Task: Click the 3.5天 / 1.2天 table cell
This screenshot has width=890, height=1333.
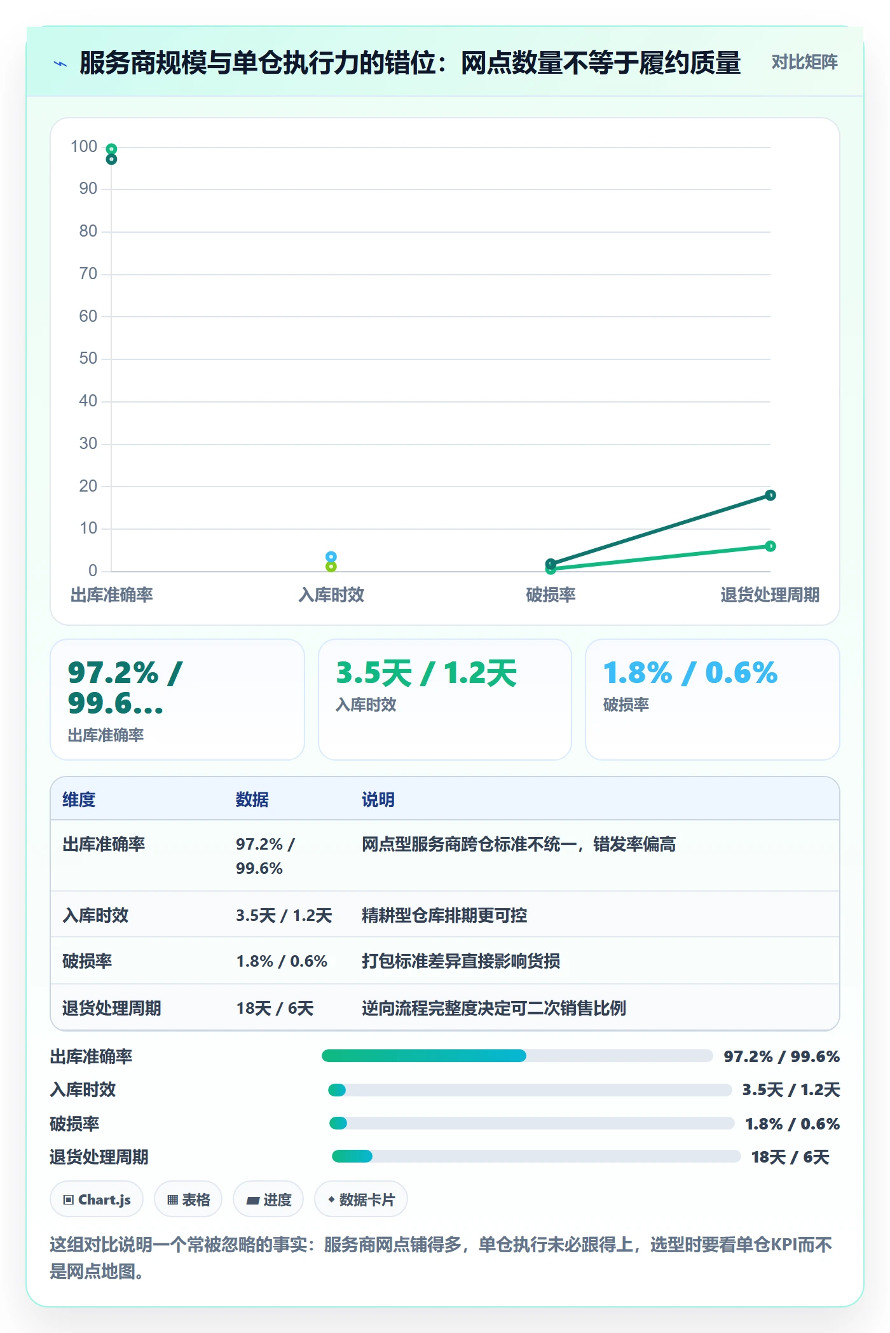Action: click(x=284, y=915)
